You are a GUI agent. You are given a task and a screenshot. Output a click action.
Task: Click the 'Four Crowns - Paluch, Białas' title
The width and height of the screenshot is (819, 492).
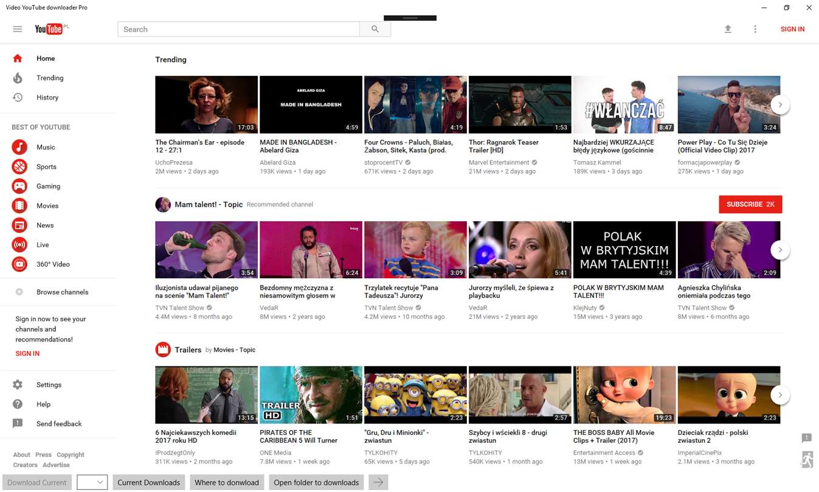pyautogui.click(x=409, y=146)
